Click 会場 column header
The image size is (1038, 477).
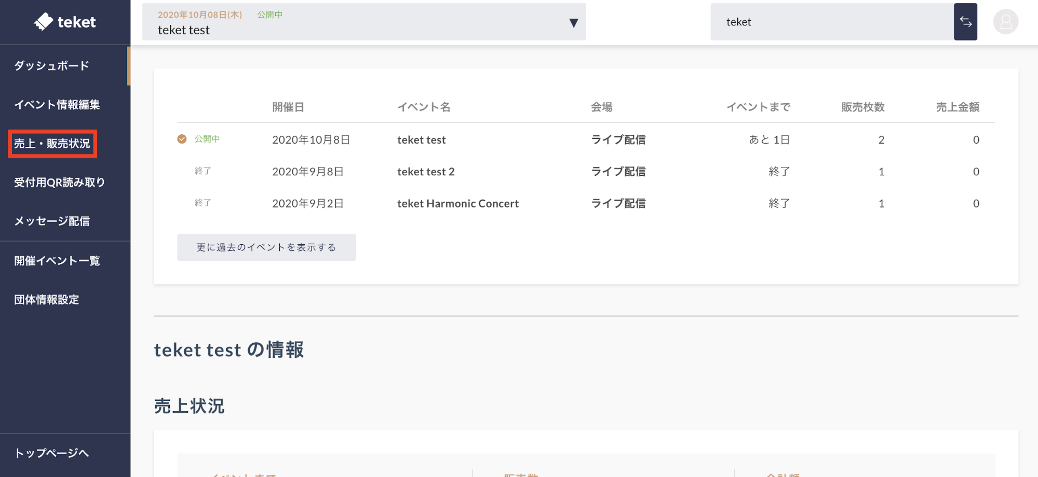601,107
